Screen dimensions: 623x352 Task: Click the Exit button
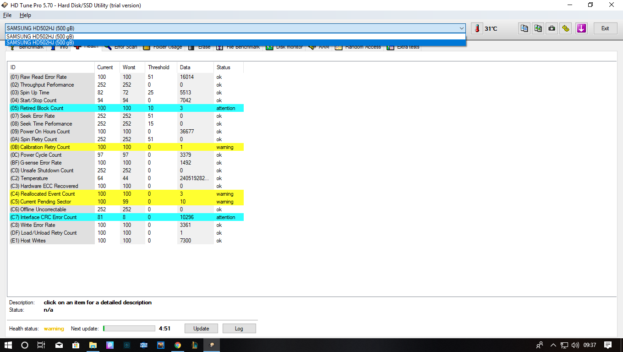[605, 28]
